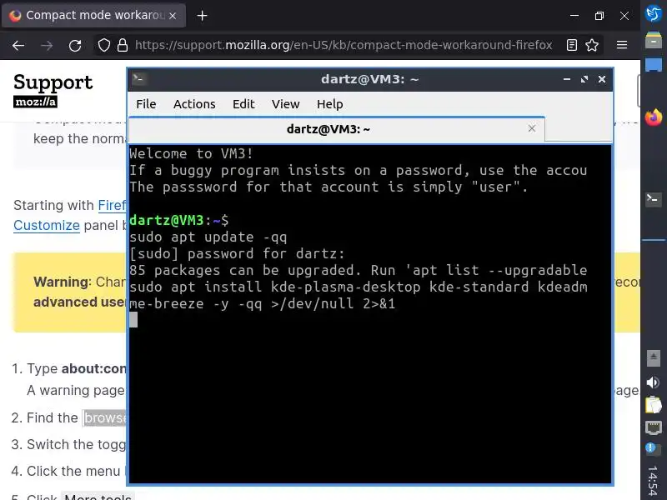Click the '[sudo] password for dartz:' line

pyautogui.click(x=237, y=253)
